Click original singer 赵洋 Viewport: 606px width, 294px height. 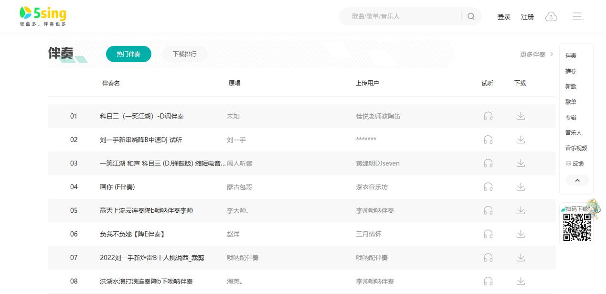click(x=233, y=234)
